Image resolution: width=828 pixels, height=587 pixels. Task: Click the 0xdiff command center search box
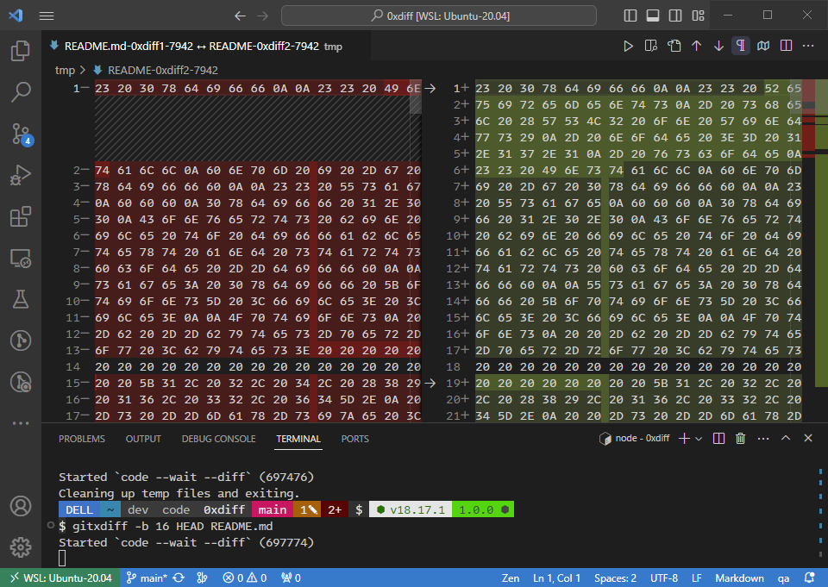pyautogui.click(x=439, y=16)
